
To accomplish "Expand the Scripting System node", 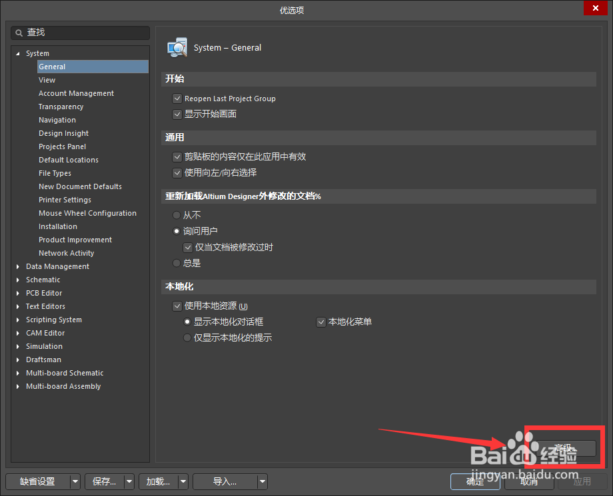I will pyautogui.click(x=17, y=320).
